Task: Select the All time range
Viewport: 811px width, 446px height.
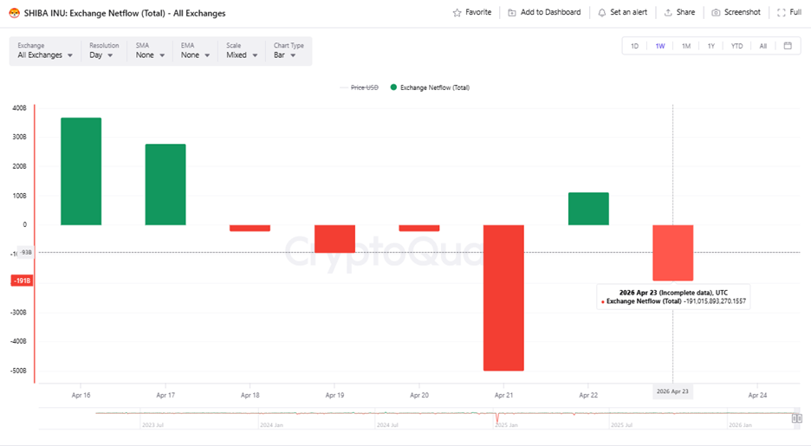Action: pos(762,46)
